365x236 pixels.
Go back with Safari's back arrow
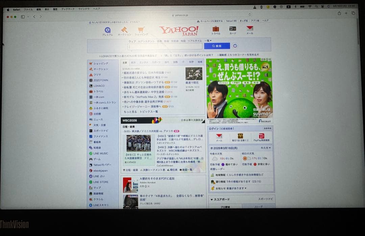click(34, 17)
